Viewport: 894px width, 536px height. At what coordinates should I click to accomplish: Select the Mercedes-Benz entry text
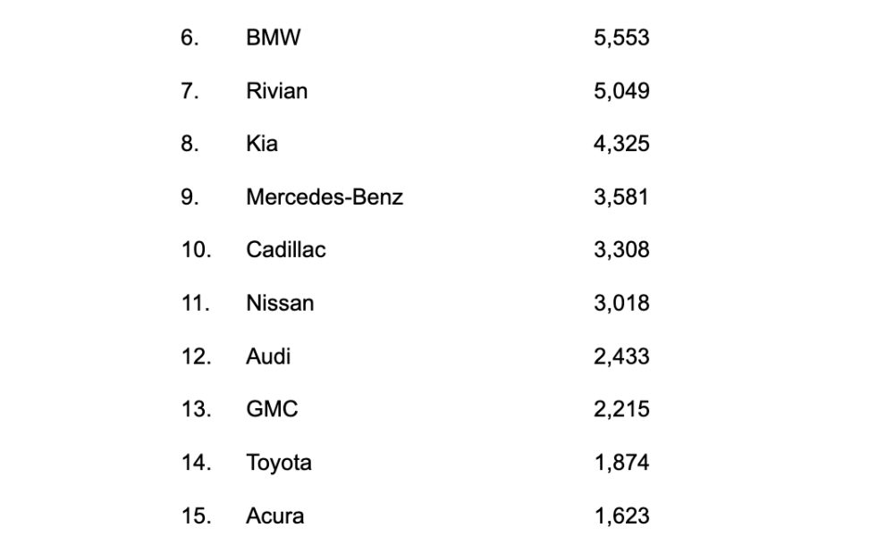pyautogui.click(x=325, y=197)
